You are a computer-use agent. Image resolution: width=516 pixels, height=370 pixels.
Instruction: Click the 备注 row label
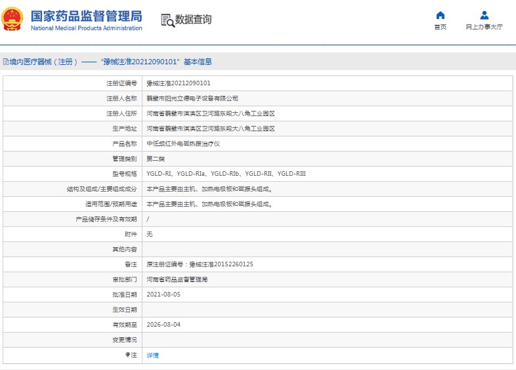[x=131, y=264]
